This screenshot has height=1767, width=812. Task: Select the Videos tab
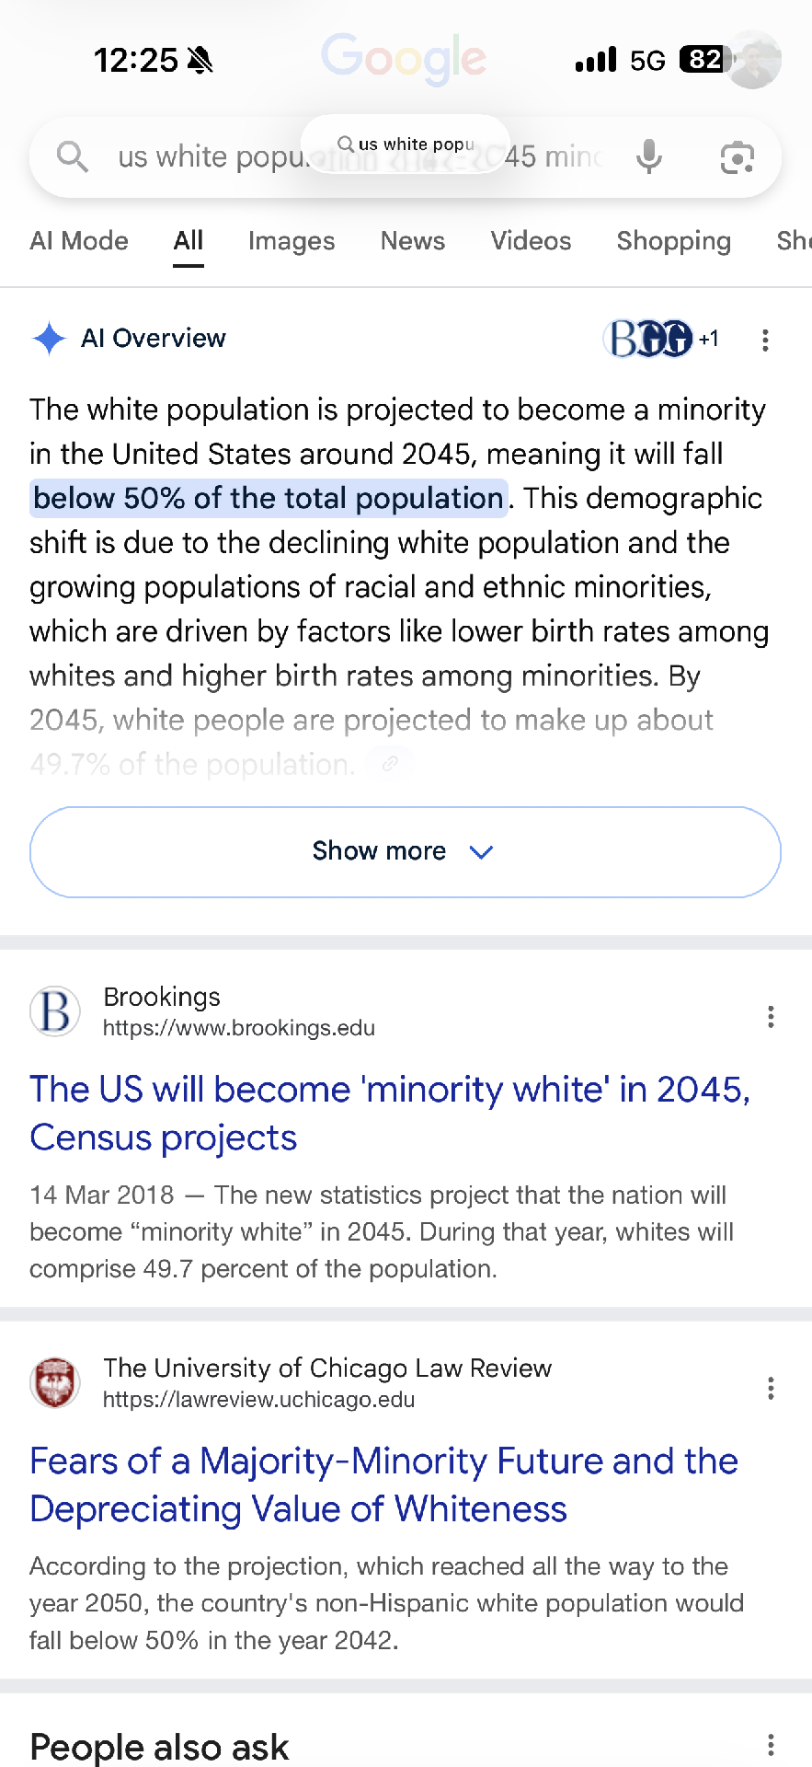point(531,241)
